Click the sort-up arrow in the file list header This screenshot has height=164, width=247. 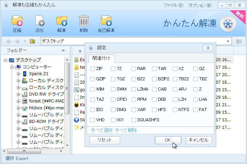(80, 51)
